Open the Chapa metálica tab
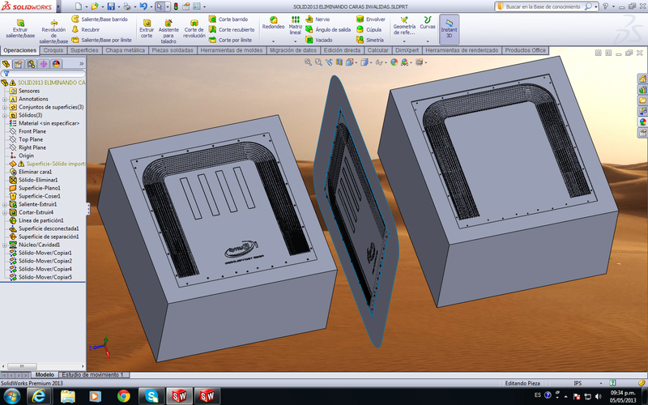The width and height of the screenshot is (648, 405). 124,50
